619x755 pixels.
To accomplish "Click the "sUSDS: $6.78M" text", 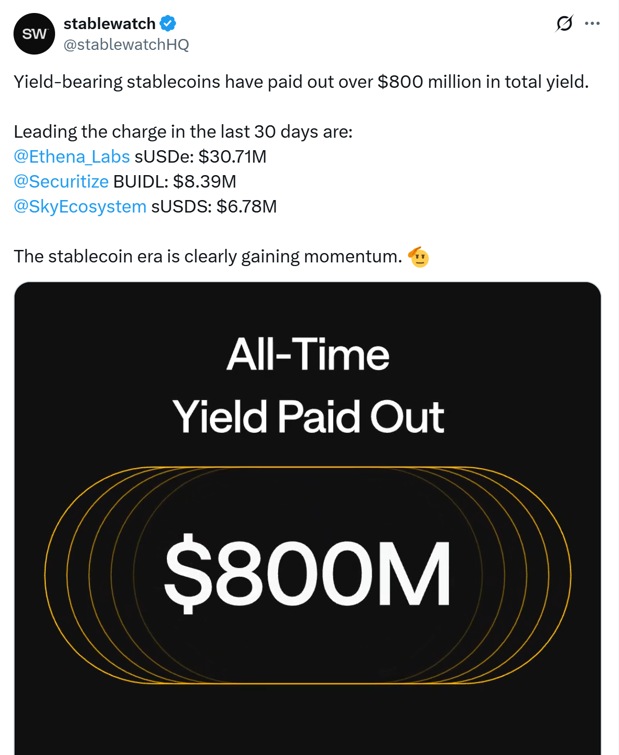I will coord(214,206).
